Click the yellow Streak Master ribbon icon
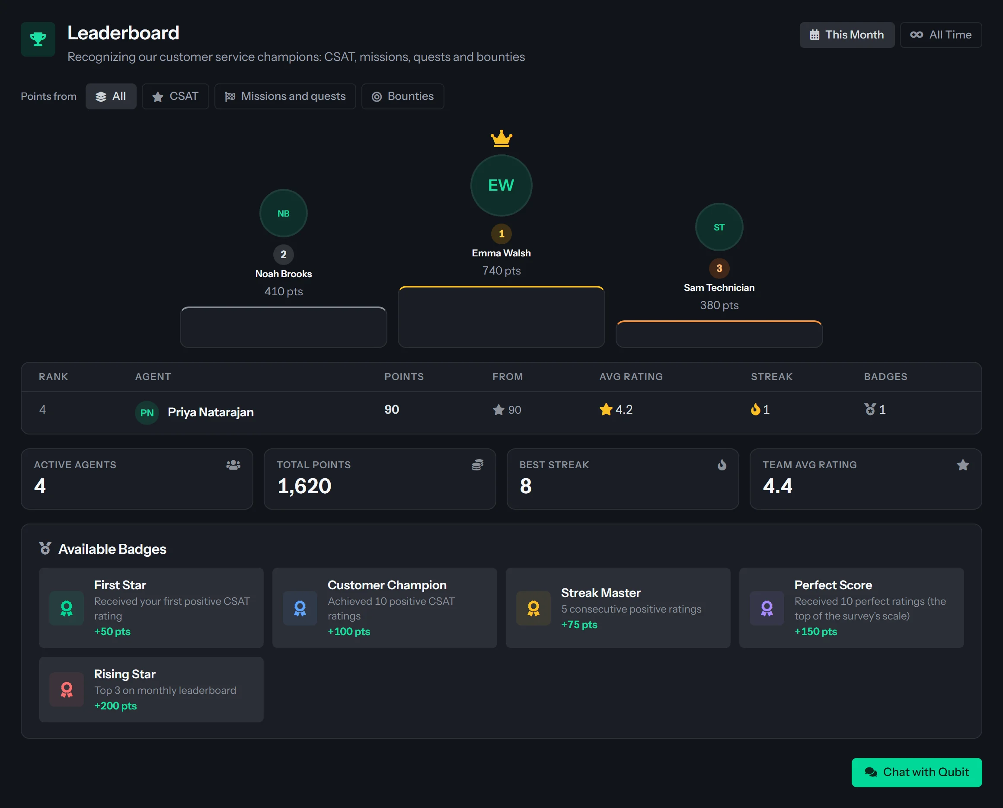Viewport: 1003px width, 808px height. coord(533,608)
